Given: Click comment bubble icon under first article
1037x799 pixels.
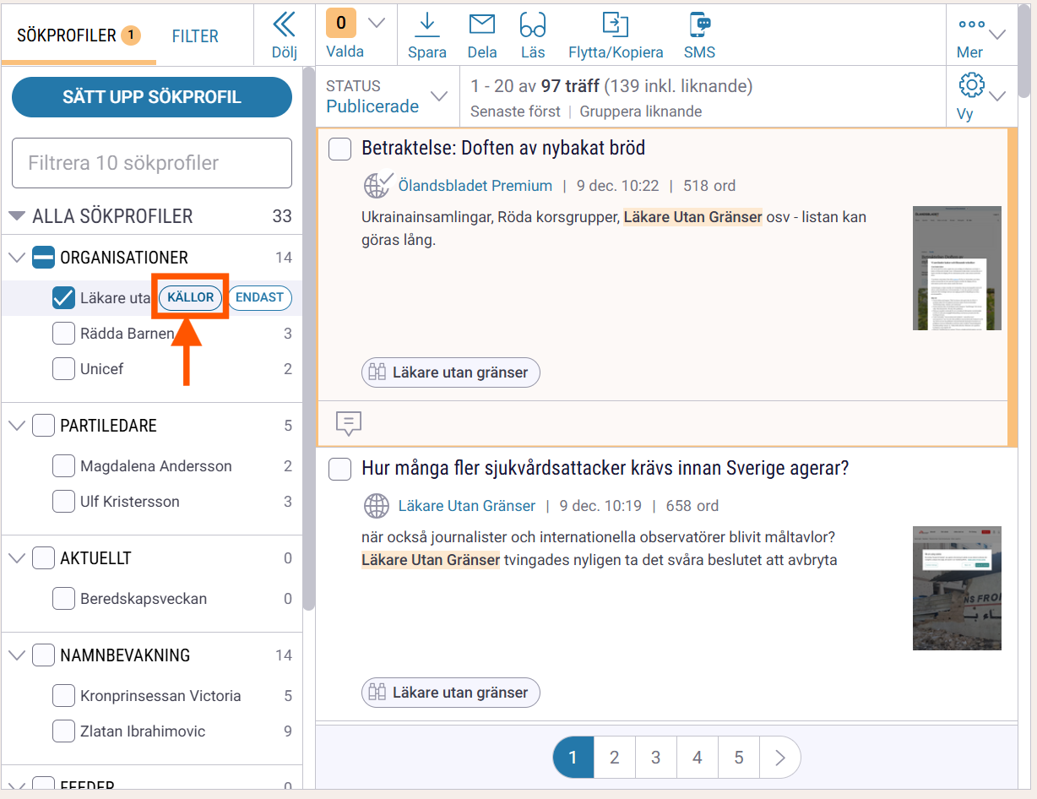Looking at the screenshot, I should 348,423.
